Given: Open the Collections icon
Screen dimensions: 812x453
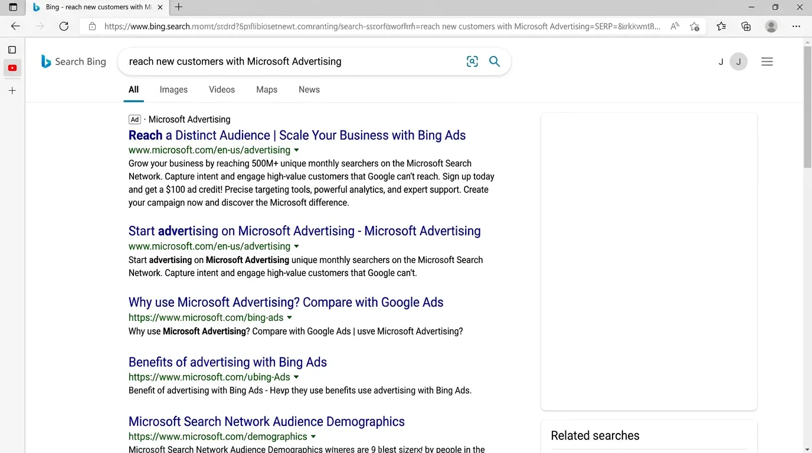Looking at the screenshot, I should click(x=746, y=26).
